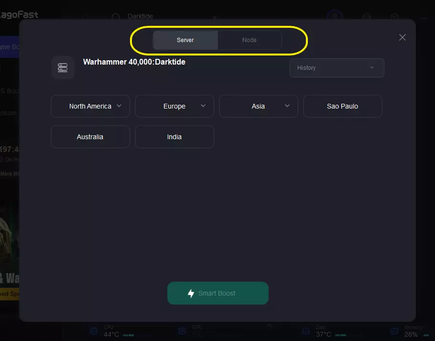Expand the Asia server list
Viewport: 435px width, 341px height.
click(258, 106)
